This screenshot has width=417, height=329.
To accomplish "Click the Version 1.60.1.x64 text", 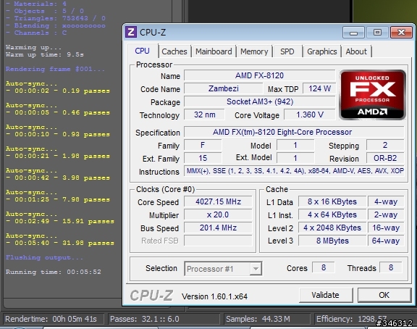I will (214, 296).
